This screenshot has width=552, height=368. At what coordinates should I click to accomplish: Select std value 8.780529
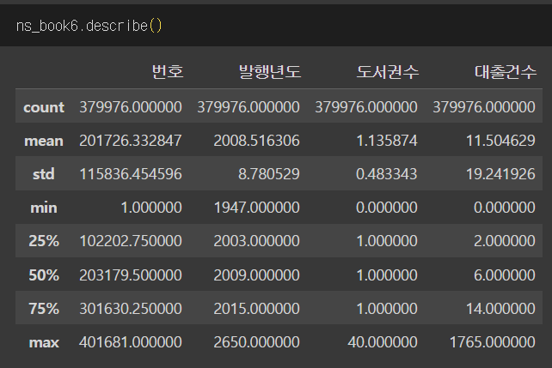pyautogui.click(x=269, y=174)
